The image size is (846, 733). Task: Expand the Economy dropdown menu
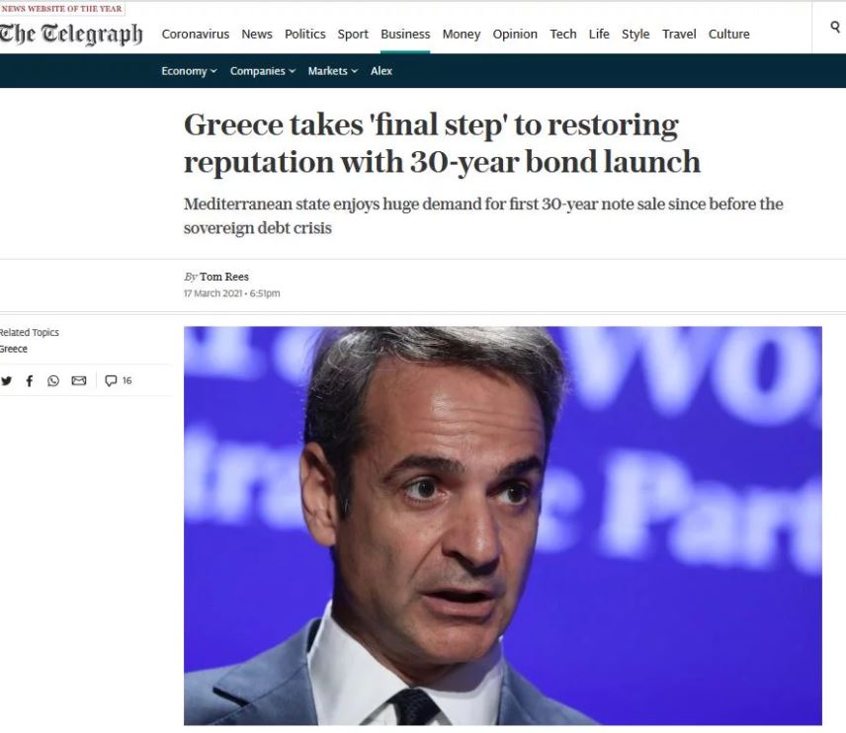pyautogui.click(x=189, y=71)
